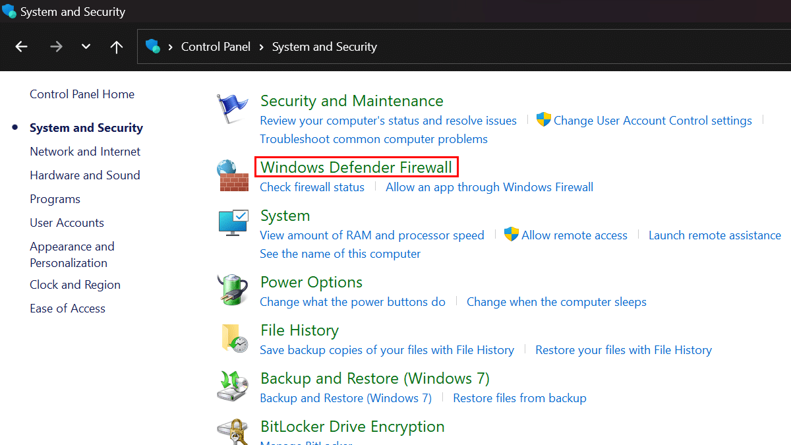
Task: Open BitLocker Drive Encryption heading
Action: point(353,427)
